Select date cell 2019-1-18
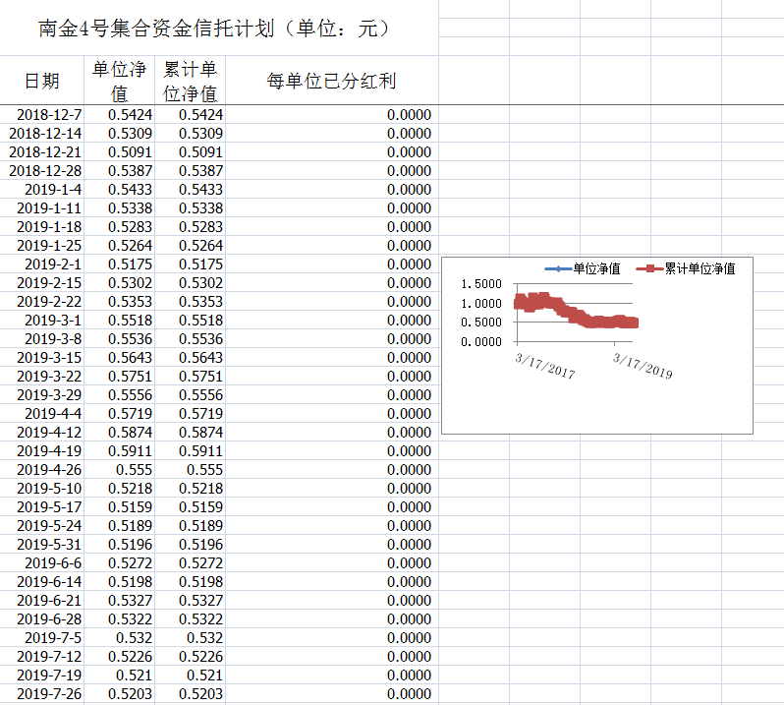This screenshot has width=784, height=705. (x=42, y=227)
